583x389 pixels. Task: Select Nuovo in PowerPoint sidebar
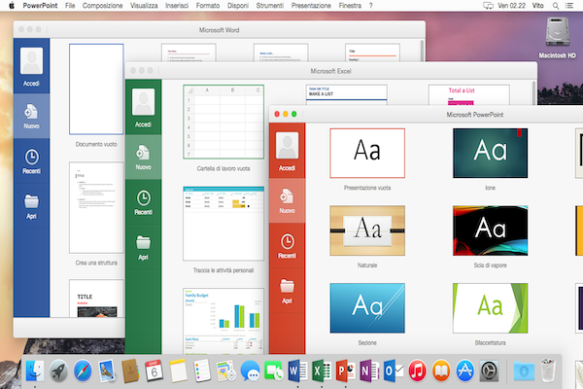point(287,200)
